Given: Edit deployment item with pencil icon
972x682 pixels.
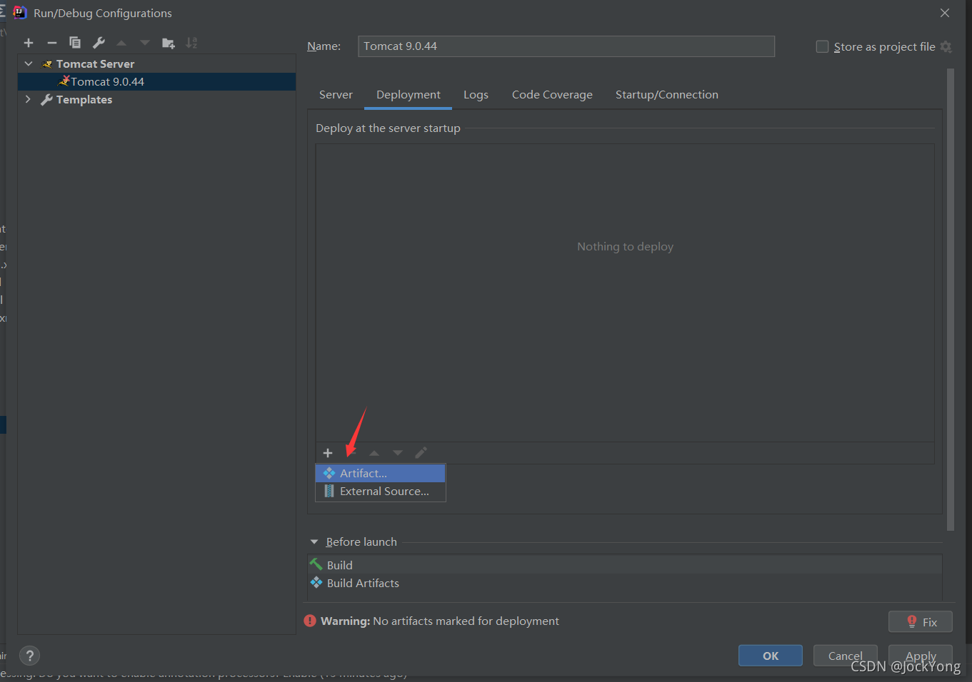Looking at the screenshot, I should click(421, 453).
